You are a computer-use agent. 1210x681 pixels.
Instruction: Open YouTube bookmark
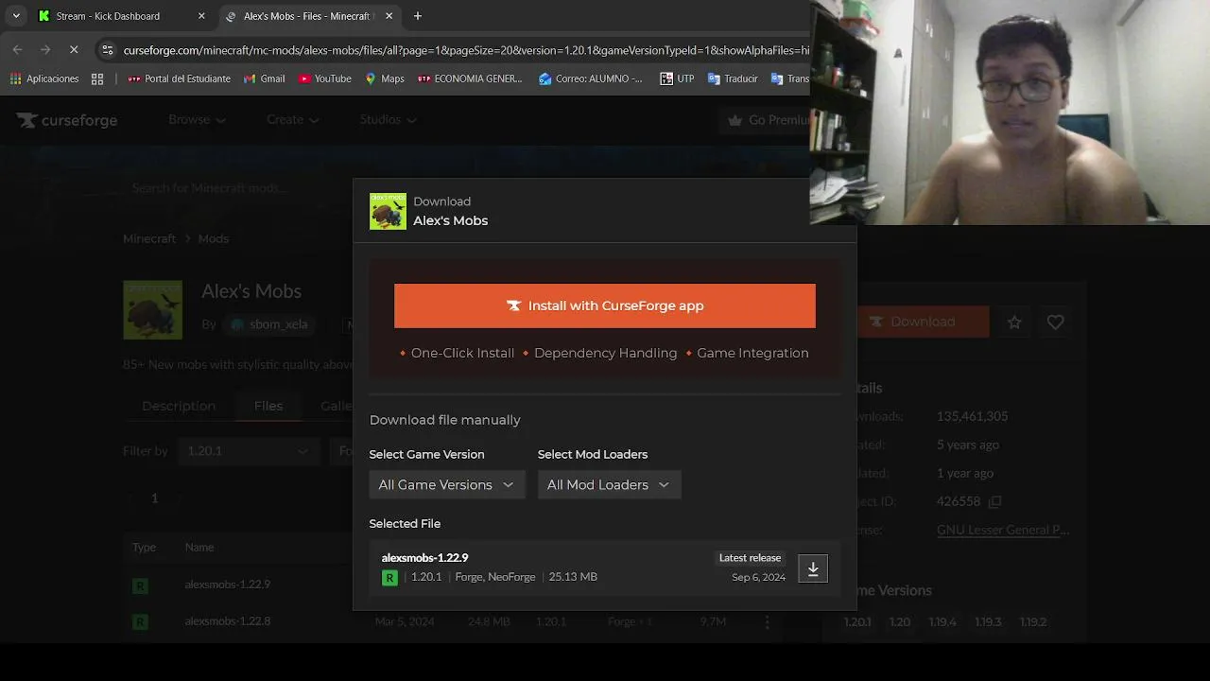[325, 79]
